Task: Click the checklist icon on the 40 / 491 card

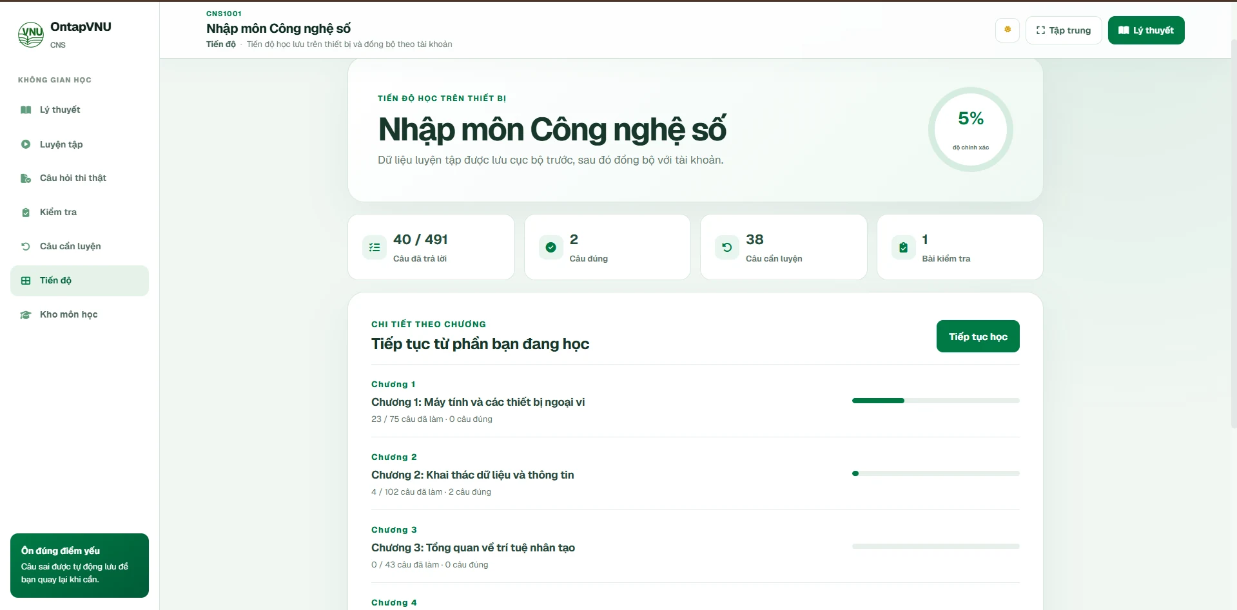Action: pos(375,247)
